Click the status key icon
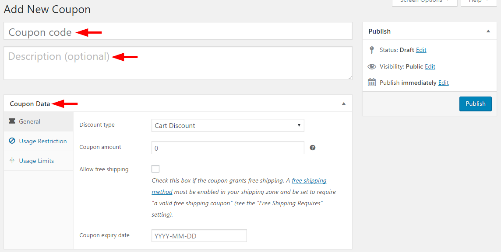 pos(372,50)
